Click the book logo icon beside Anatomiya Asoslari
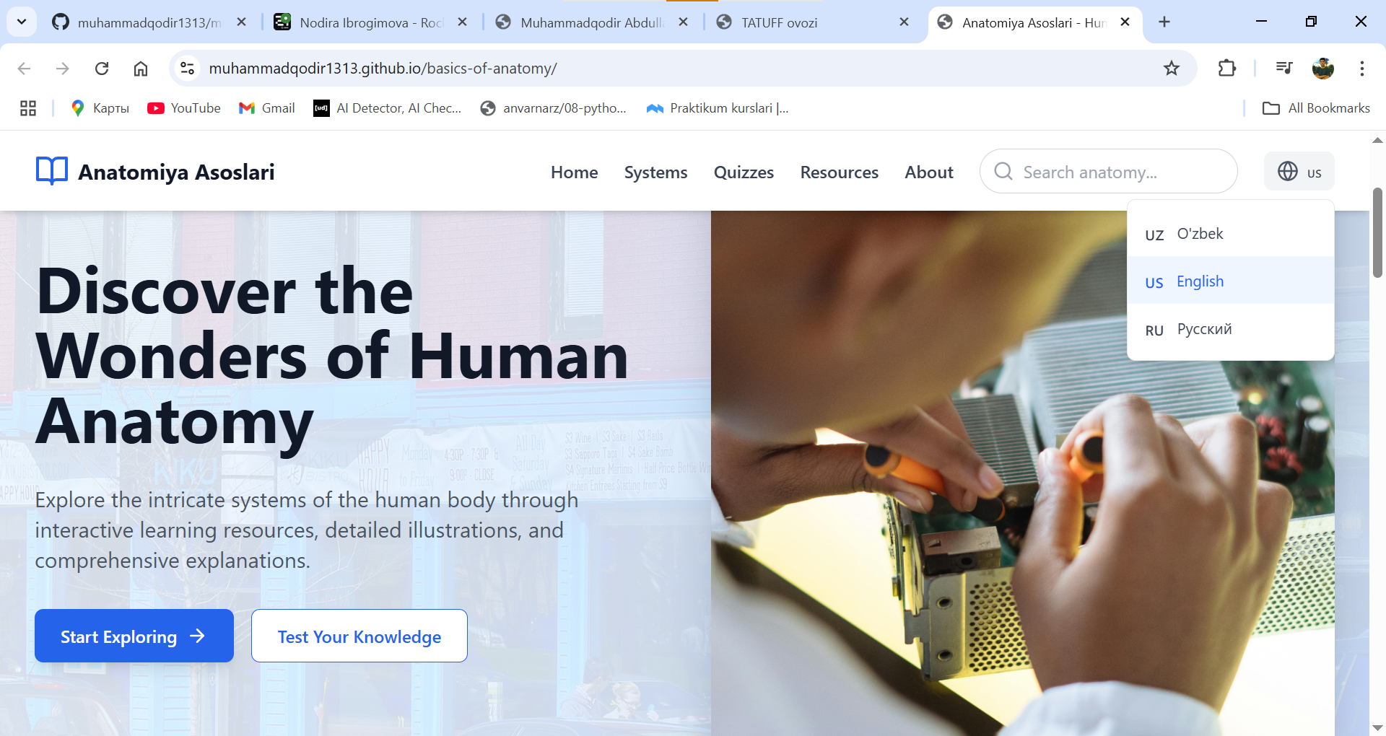1386x736 pixels. (x=51, y=172)
